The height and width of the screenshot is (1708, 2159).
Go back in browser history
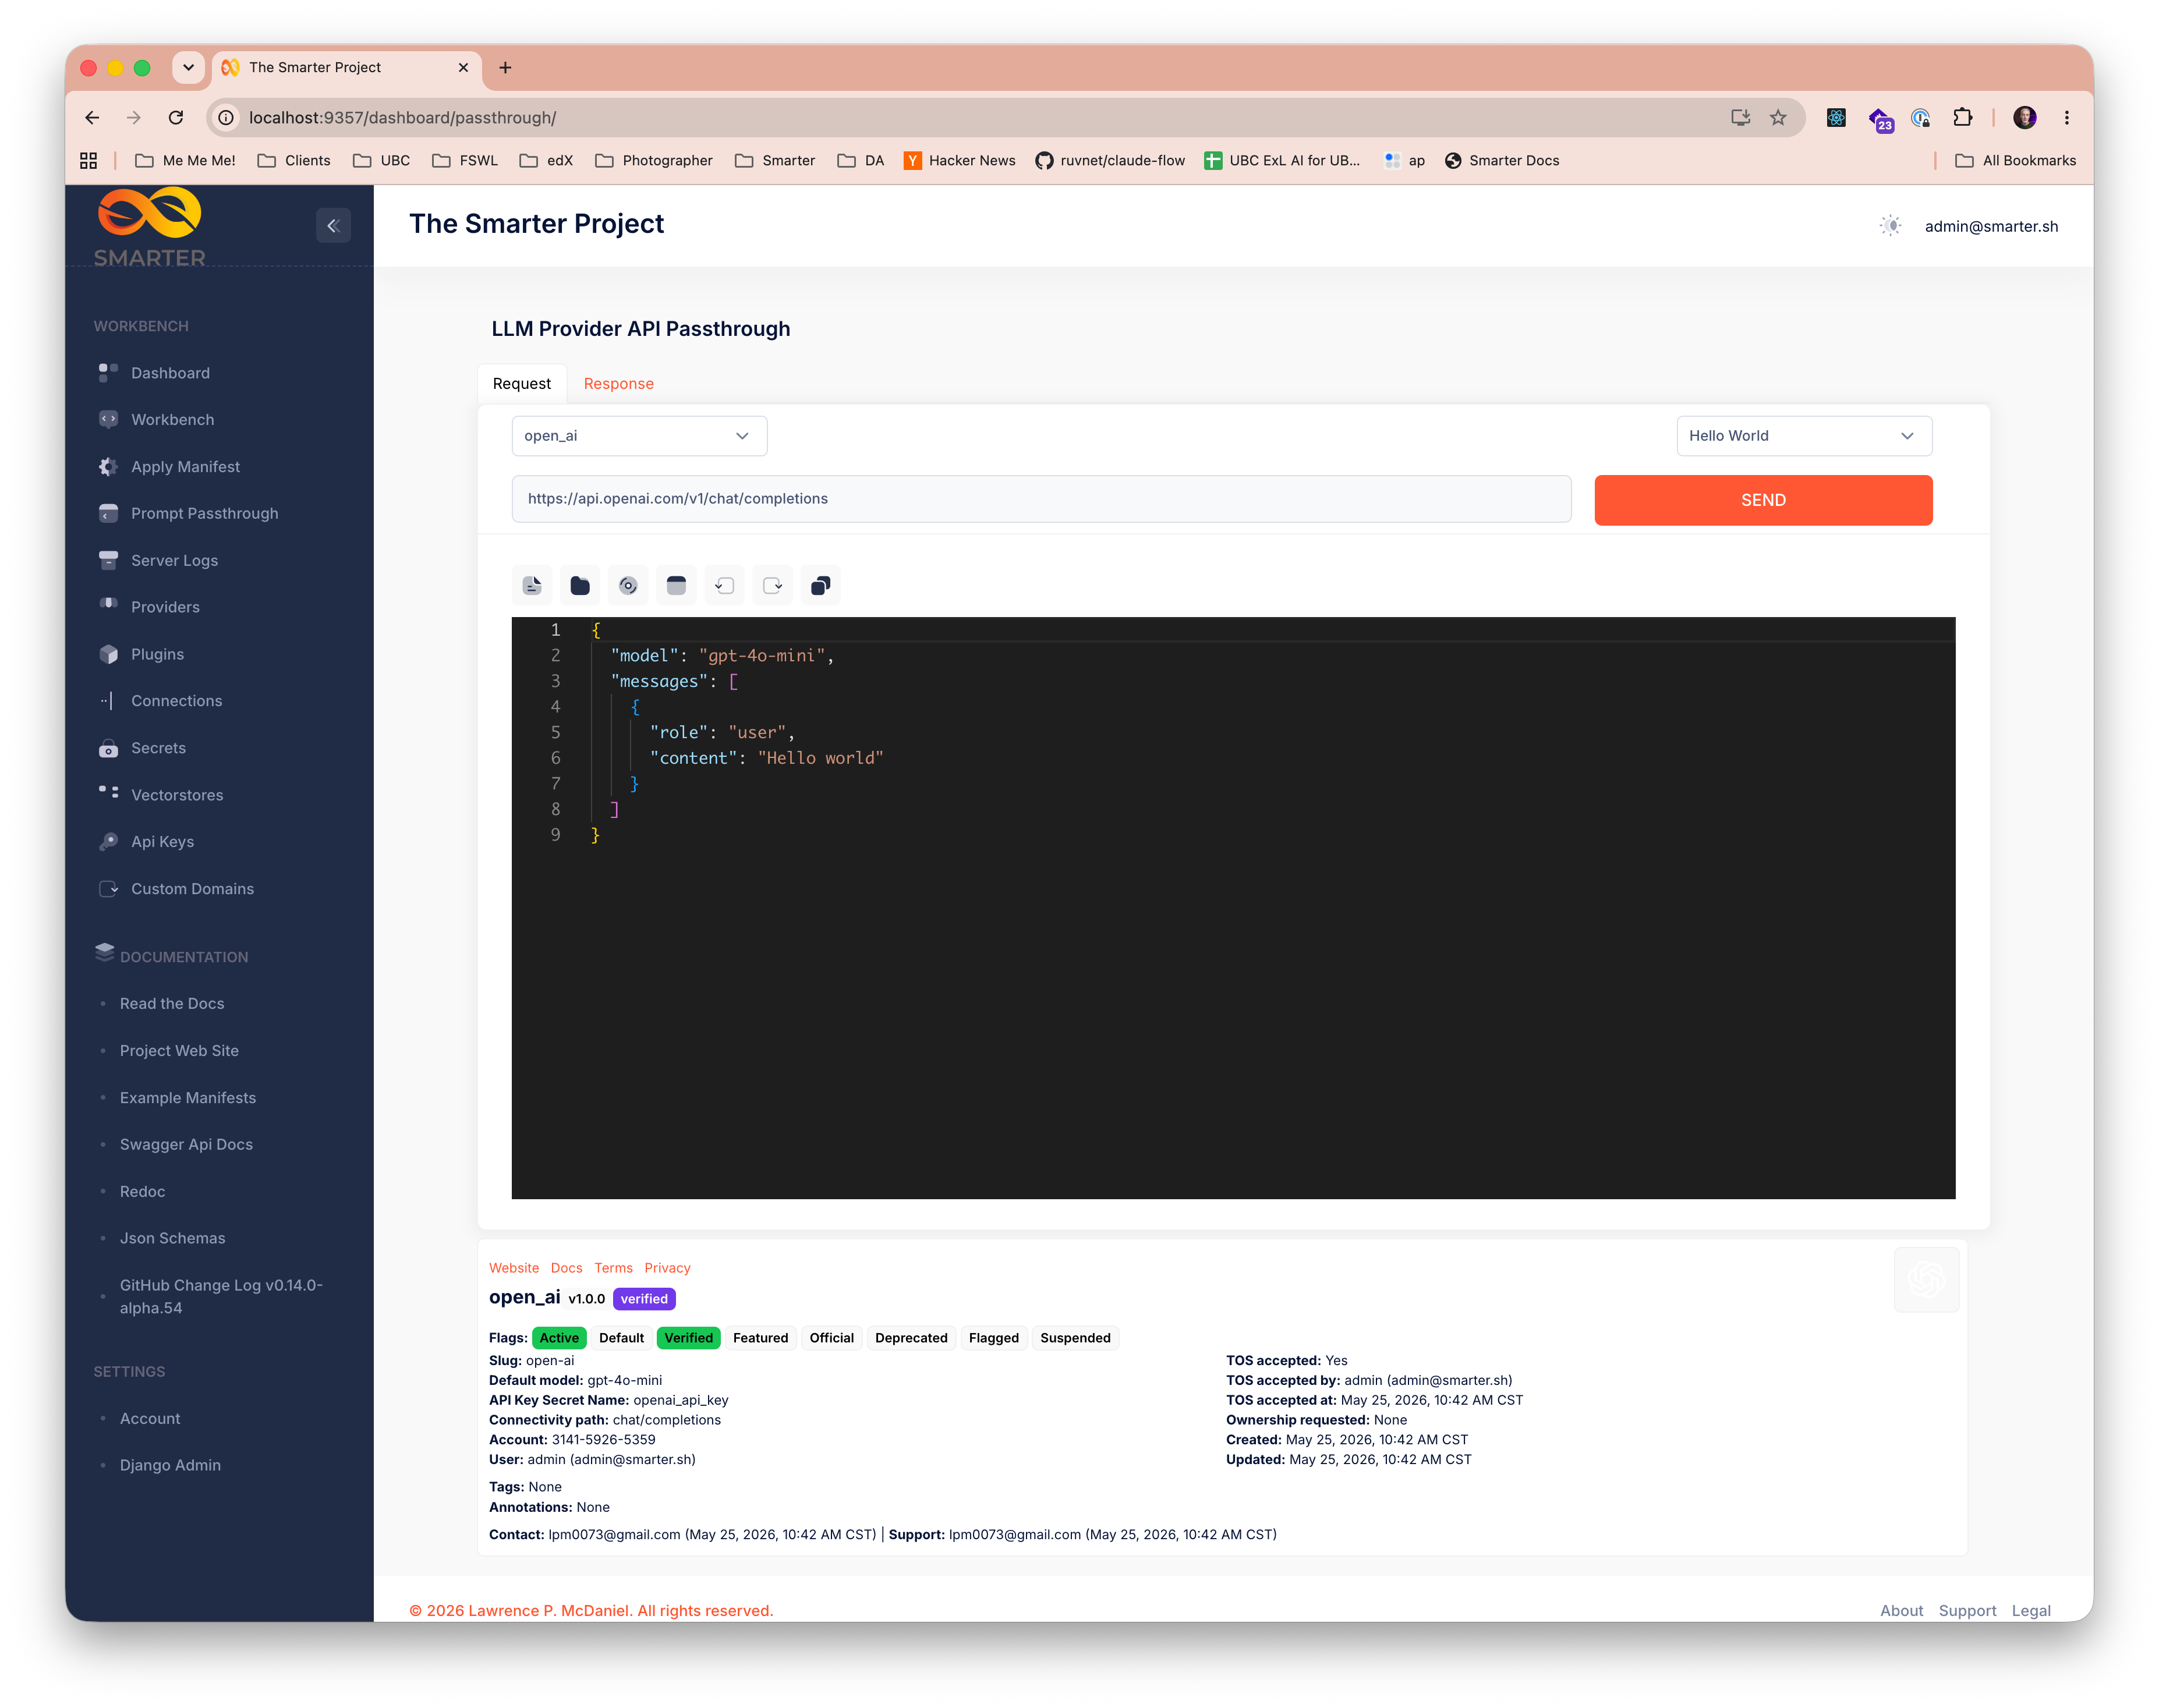92,118
